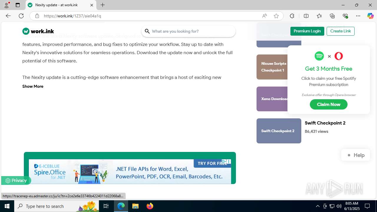Open the Windows Start menu

(x=7, y=206)
